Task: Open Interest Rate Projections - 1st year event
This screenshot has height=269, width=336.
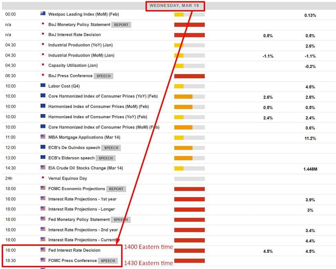Action: pyautogui.click(x=82, y=199)
